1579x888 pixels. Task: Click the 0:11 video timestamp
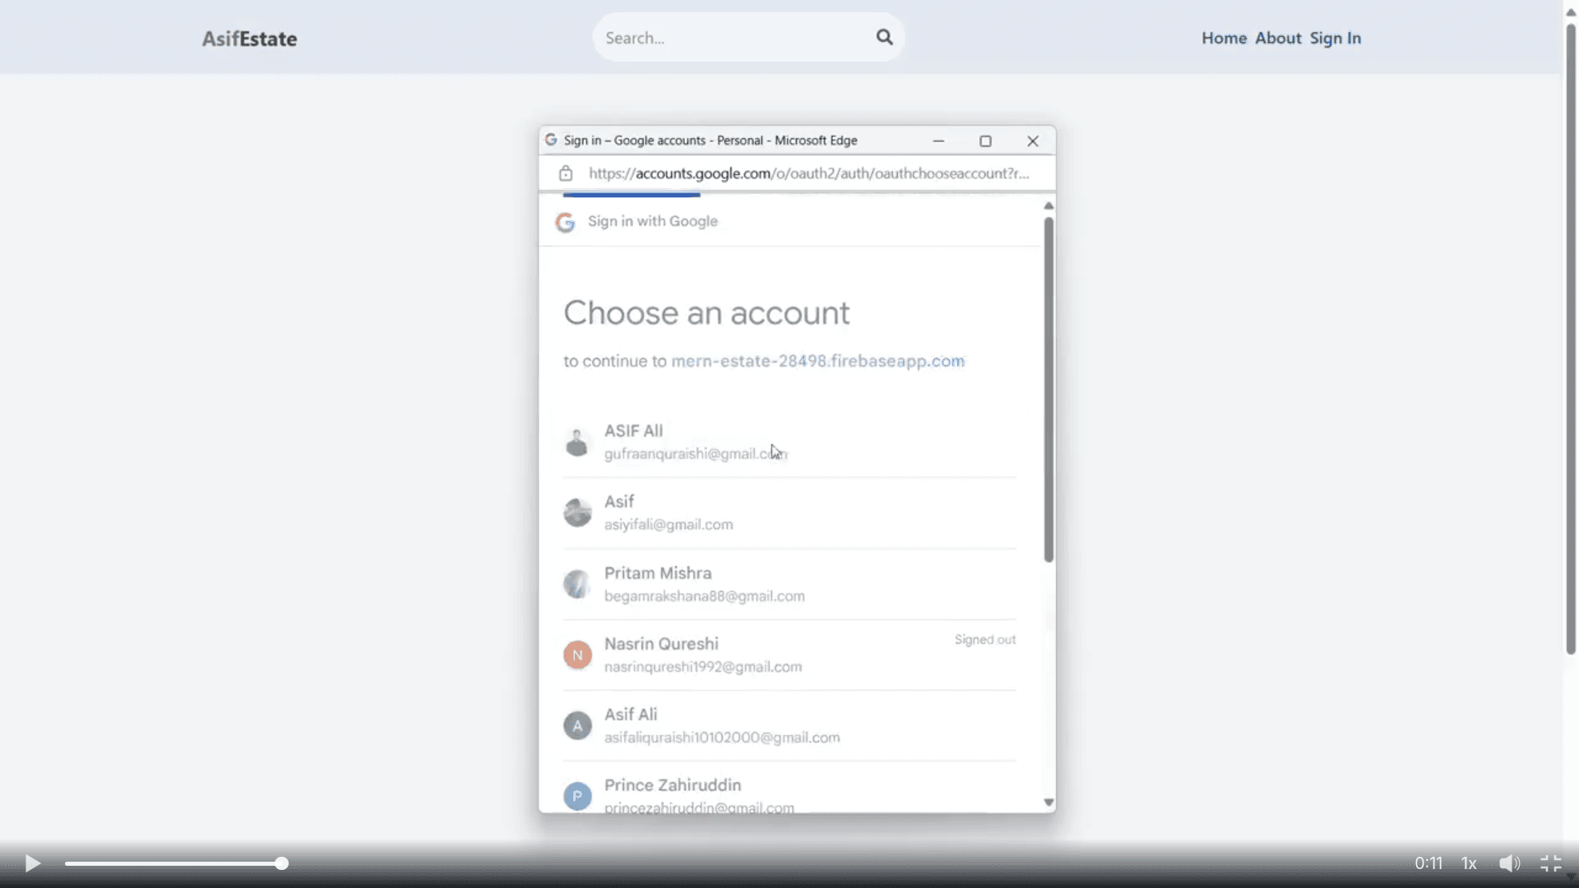pyautogui.click(x=1429, y=863)
